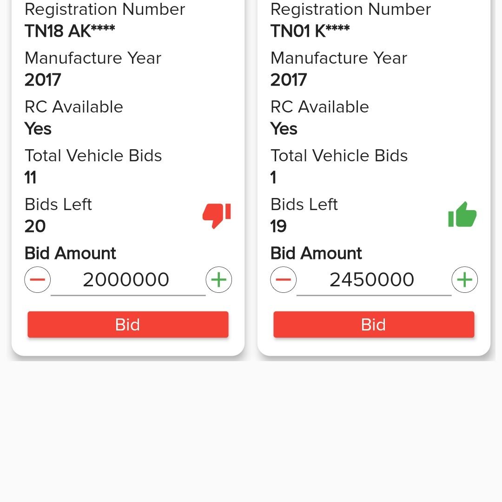The width and height of the screenshot is (502, 502).
Task: Tap the total vehicle bids value 1
Action: coord(274,177)
